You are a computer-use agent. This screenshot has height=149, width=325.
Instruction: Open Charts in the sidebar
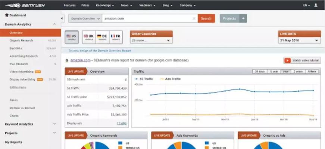coord(14,116)
